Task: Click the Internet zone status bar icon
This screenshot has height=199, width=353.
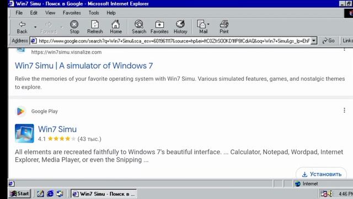Action: click(298, 184)
